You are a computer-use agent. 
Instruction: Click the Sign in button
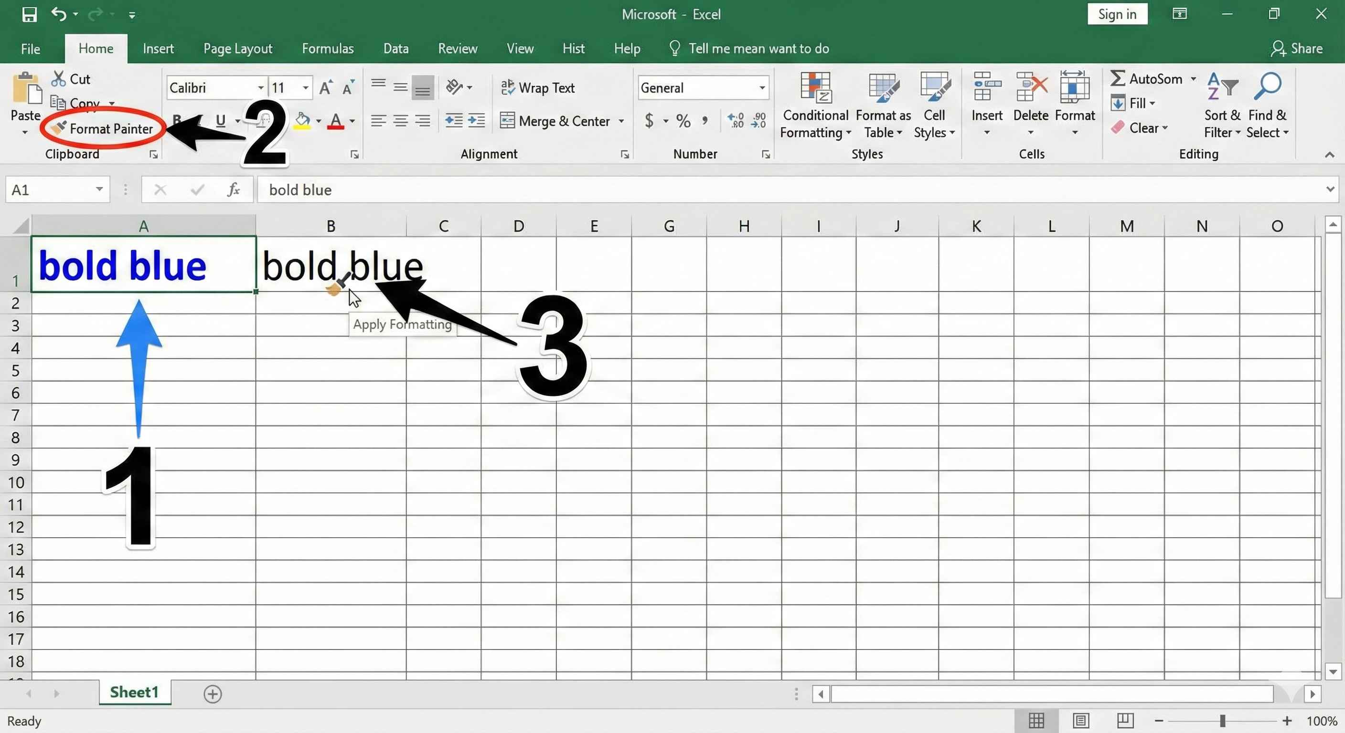(x=1117, y=14)
